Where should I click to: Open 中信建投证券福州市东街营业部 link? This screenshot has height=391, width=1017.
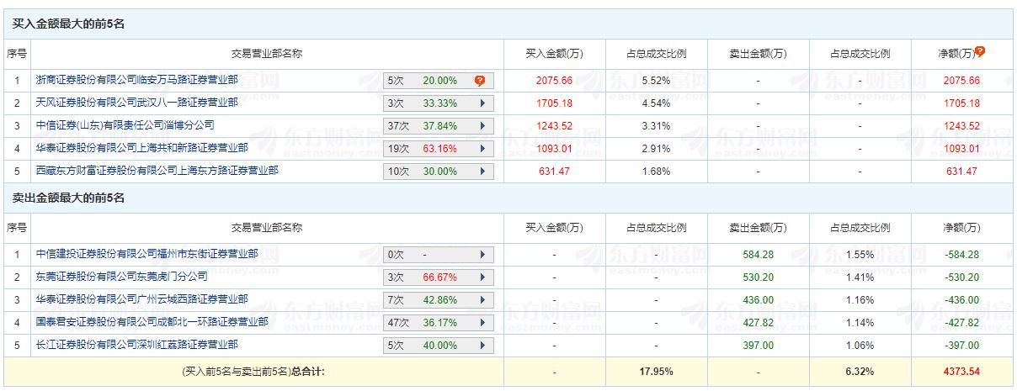coord(147,254)
